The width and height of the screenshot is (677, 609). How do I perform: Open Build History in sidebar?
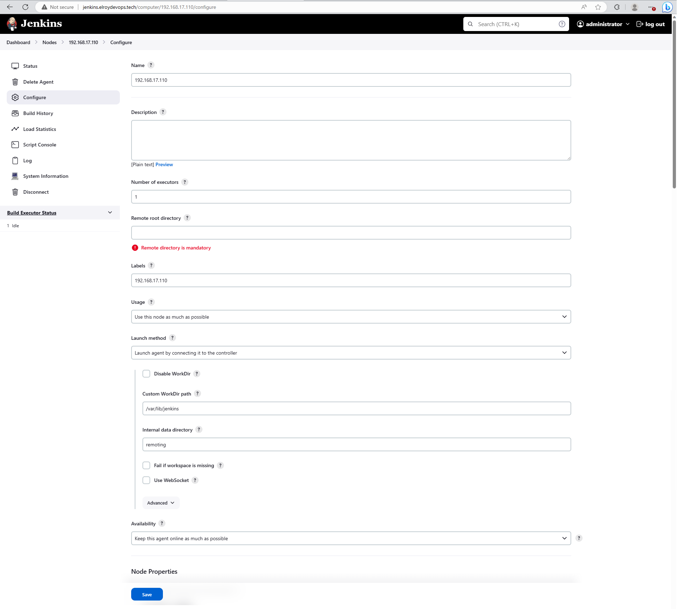(63, 113)
